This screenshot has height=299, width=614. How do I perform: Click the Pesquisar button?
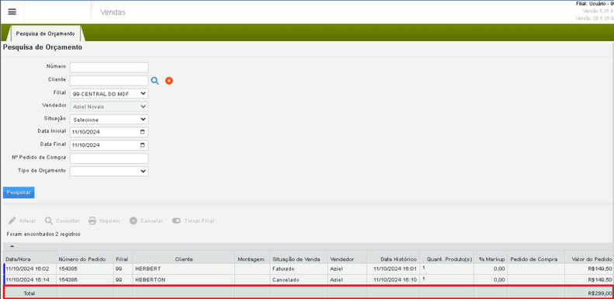pos(19,193)
